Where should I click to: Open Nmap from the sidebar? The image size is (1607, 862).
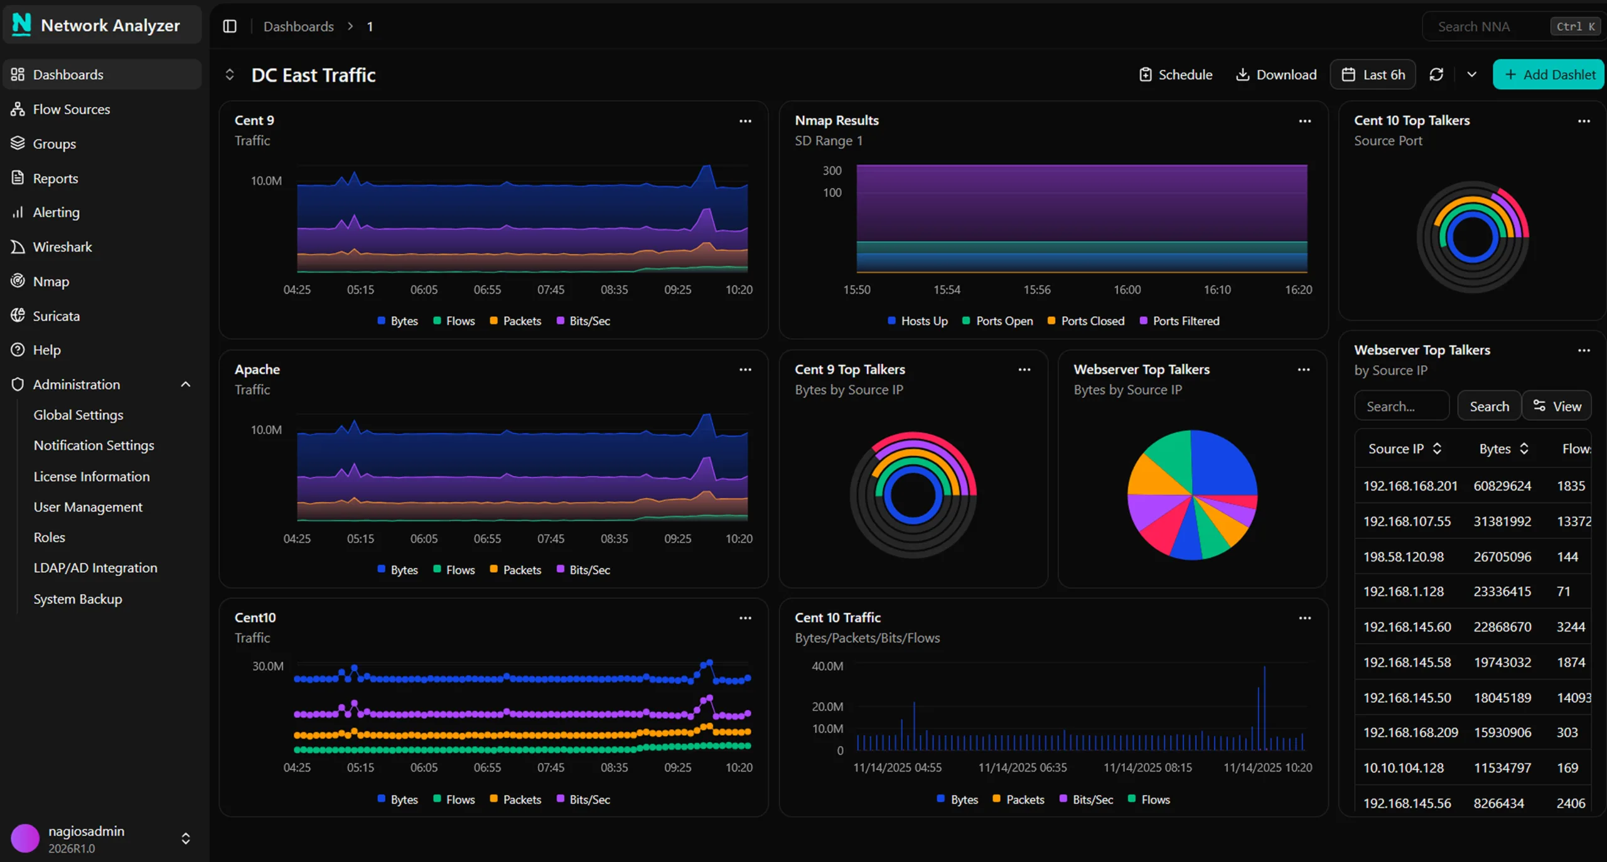[x=51, y=281]
